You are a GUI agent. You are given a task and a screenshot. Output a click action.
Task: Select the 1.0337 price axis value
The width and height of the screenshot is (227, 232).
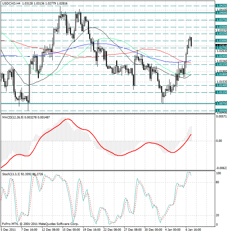[x=222, y=30]
